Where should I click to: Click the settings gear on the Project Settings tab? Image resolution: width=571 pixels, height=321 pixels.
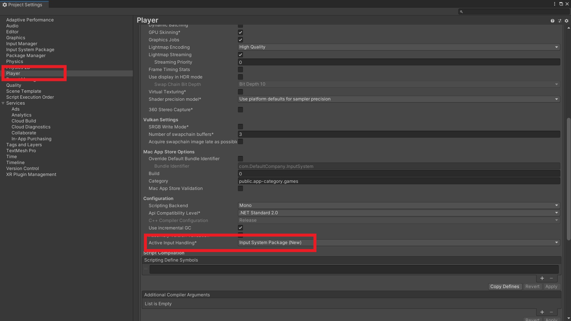pyautogui.click(x=4, y=4)
